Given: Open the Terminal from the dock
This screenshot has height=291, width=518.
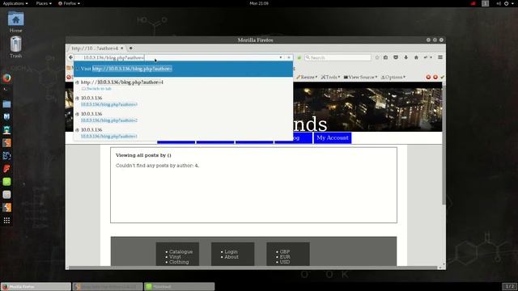Looking at the screenshot, I should pos(6,91).
